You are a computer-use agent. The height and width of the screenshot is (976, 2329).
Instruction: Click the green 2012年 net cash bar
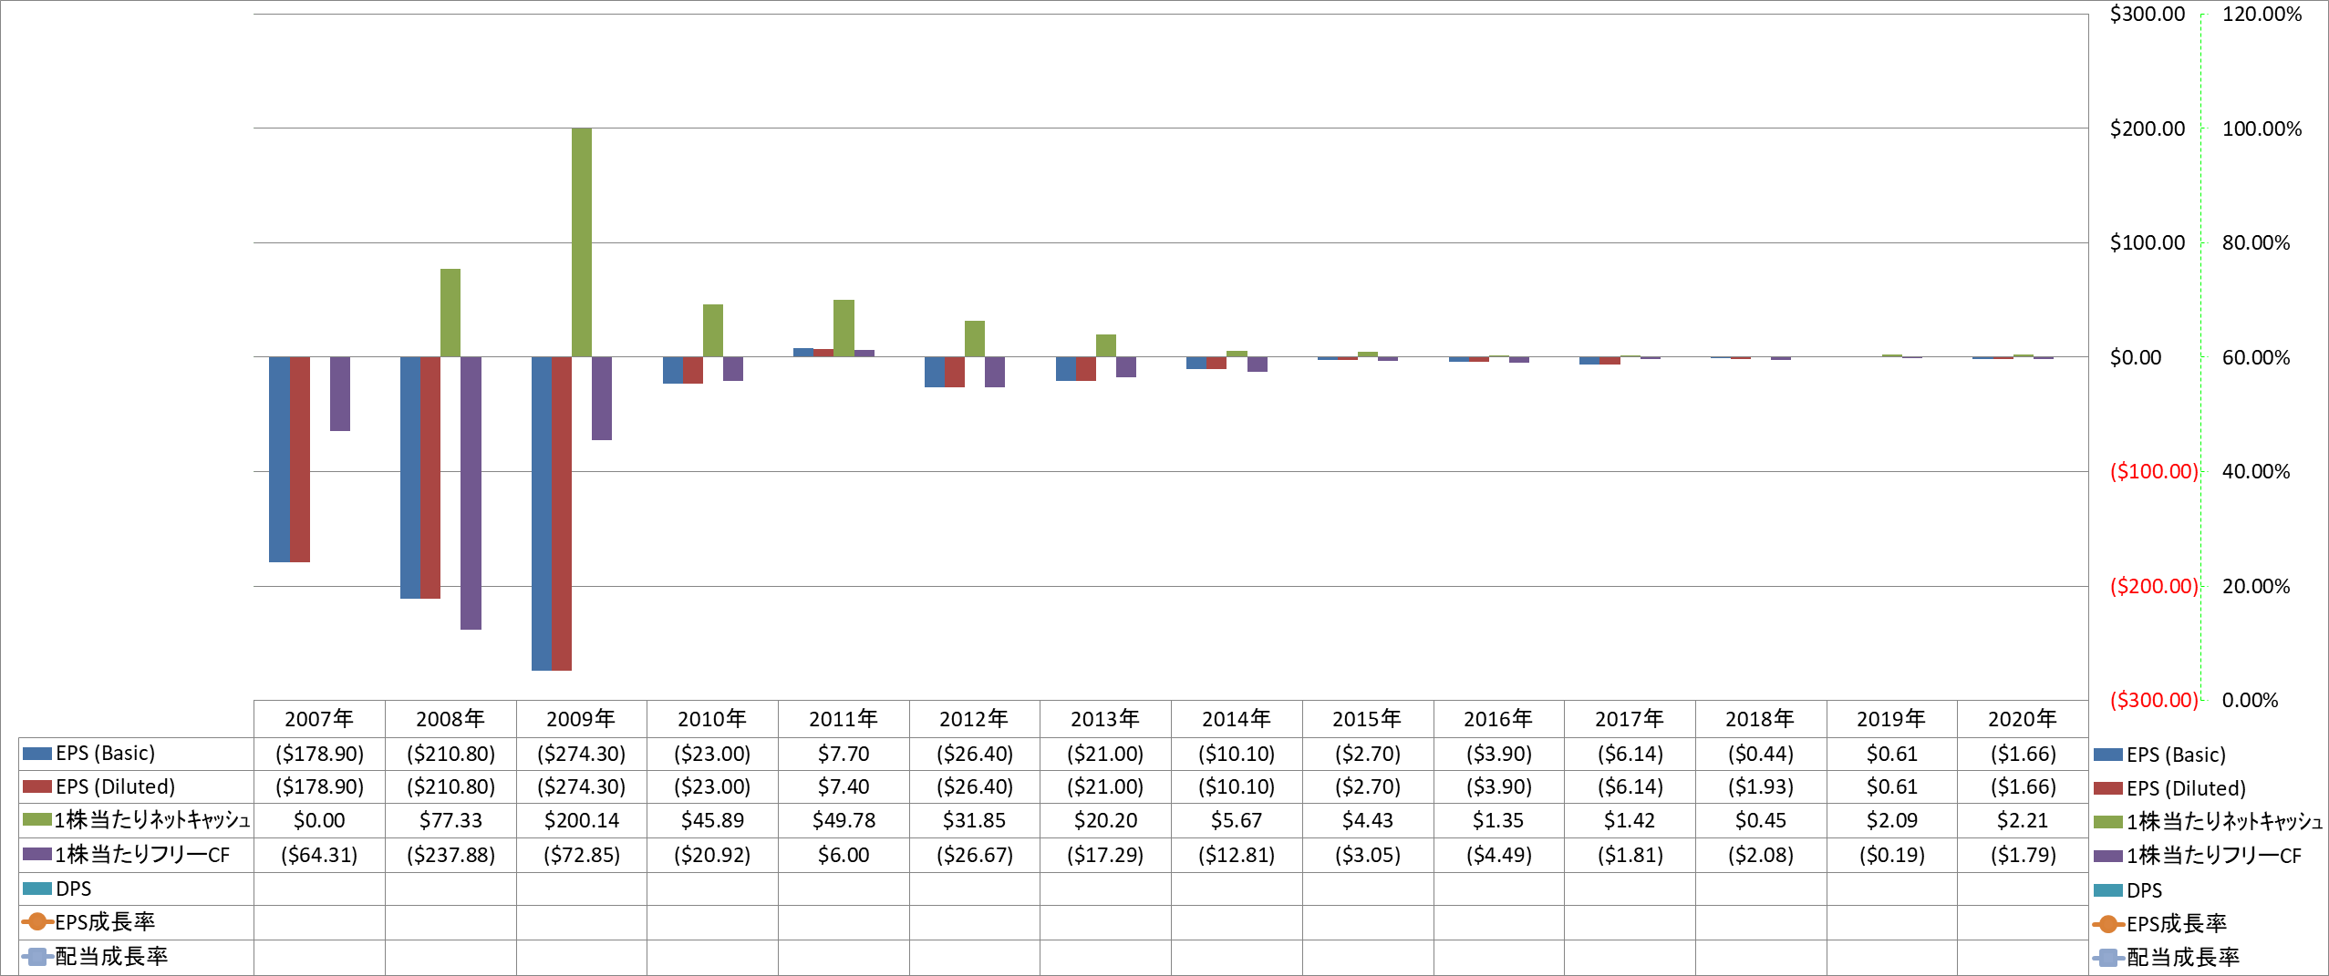[975, 339]
